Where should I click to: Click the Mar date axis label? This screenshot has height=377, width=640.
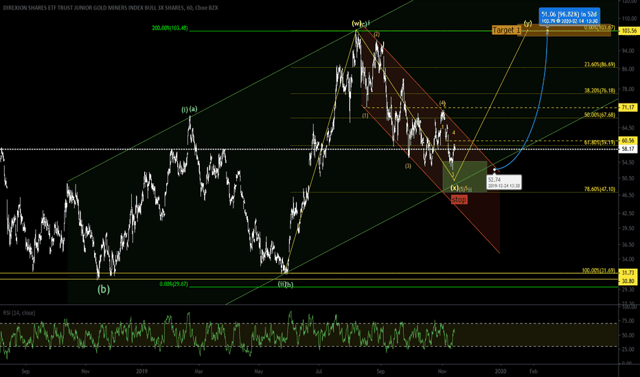pos(198,372)
